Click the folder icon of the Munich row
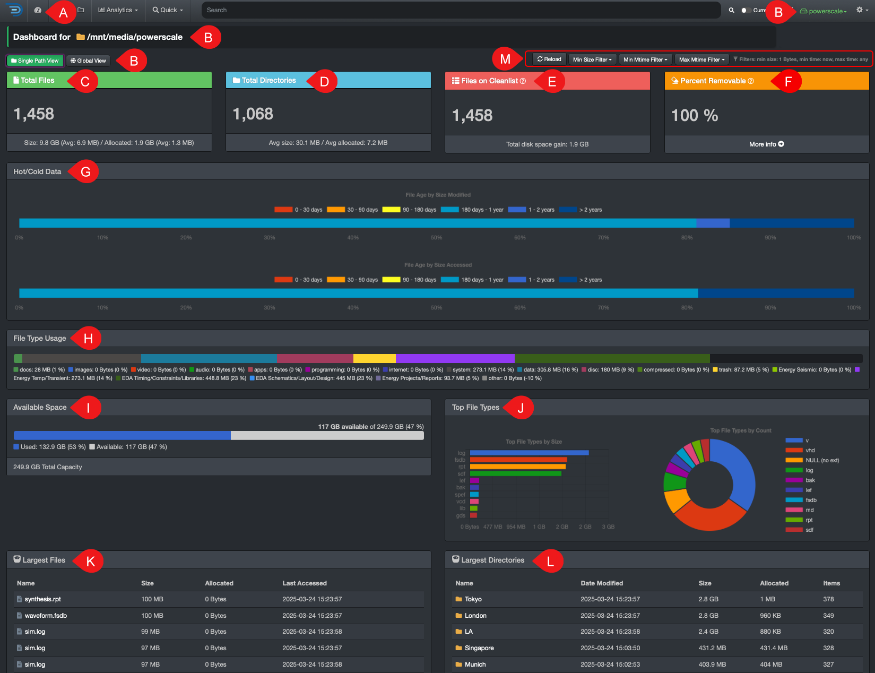The height and width of the screenshot is (673, 875). [459, 665]
